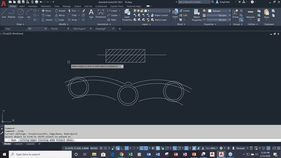Image resolution: width=281 pixels, height=158 pixels.
Task: Click the Rotate tool
Action: [60, 11]
